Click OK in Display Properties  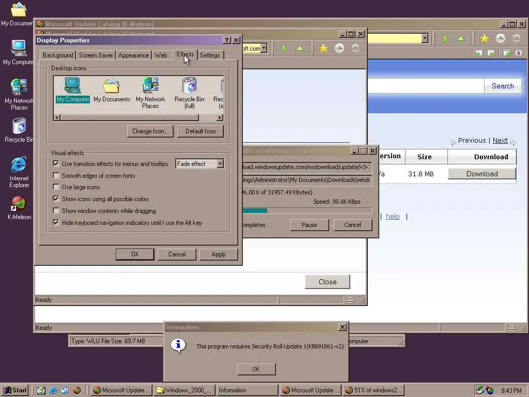click(135, 254)
